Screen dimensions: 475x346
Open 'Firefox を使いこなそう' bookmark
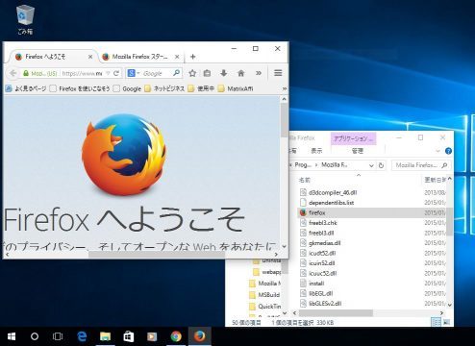80,88
